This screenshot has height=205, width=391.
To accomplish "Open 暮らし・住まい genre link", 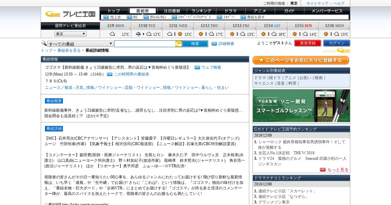I will (215, 88).
